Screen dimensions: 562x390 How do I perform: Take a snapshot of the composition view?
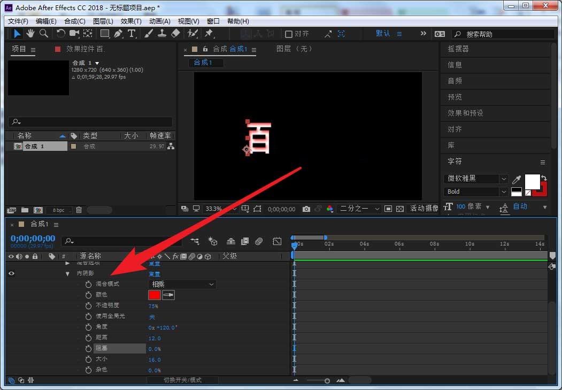pos(306,209)
